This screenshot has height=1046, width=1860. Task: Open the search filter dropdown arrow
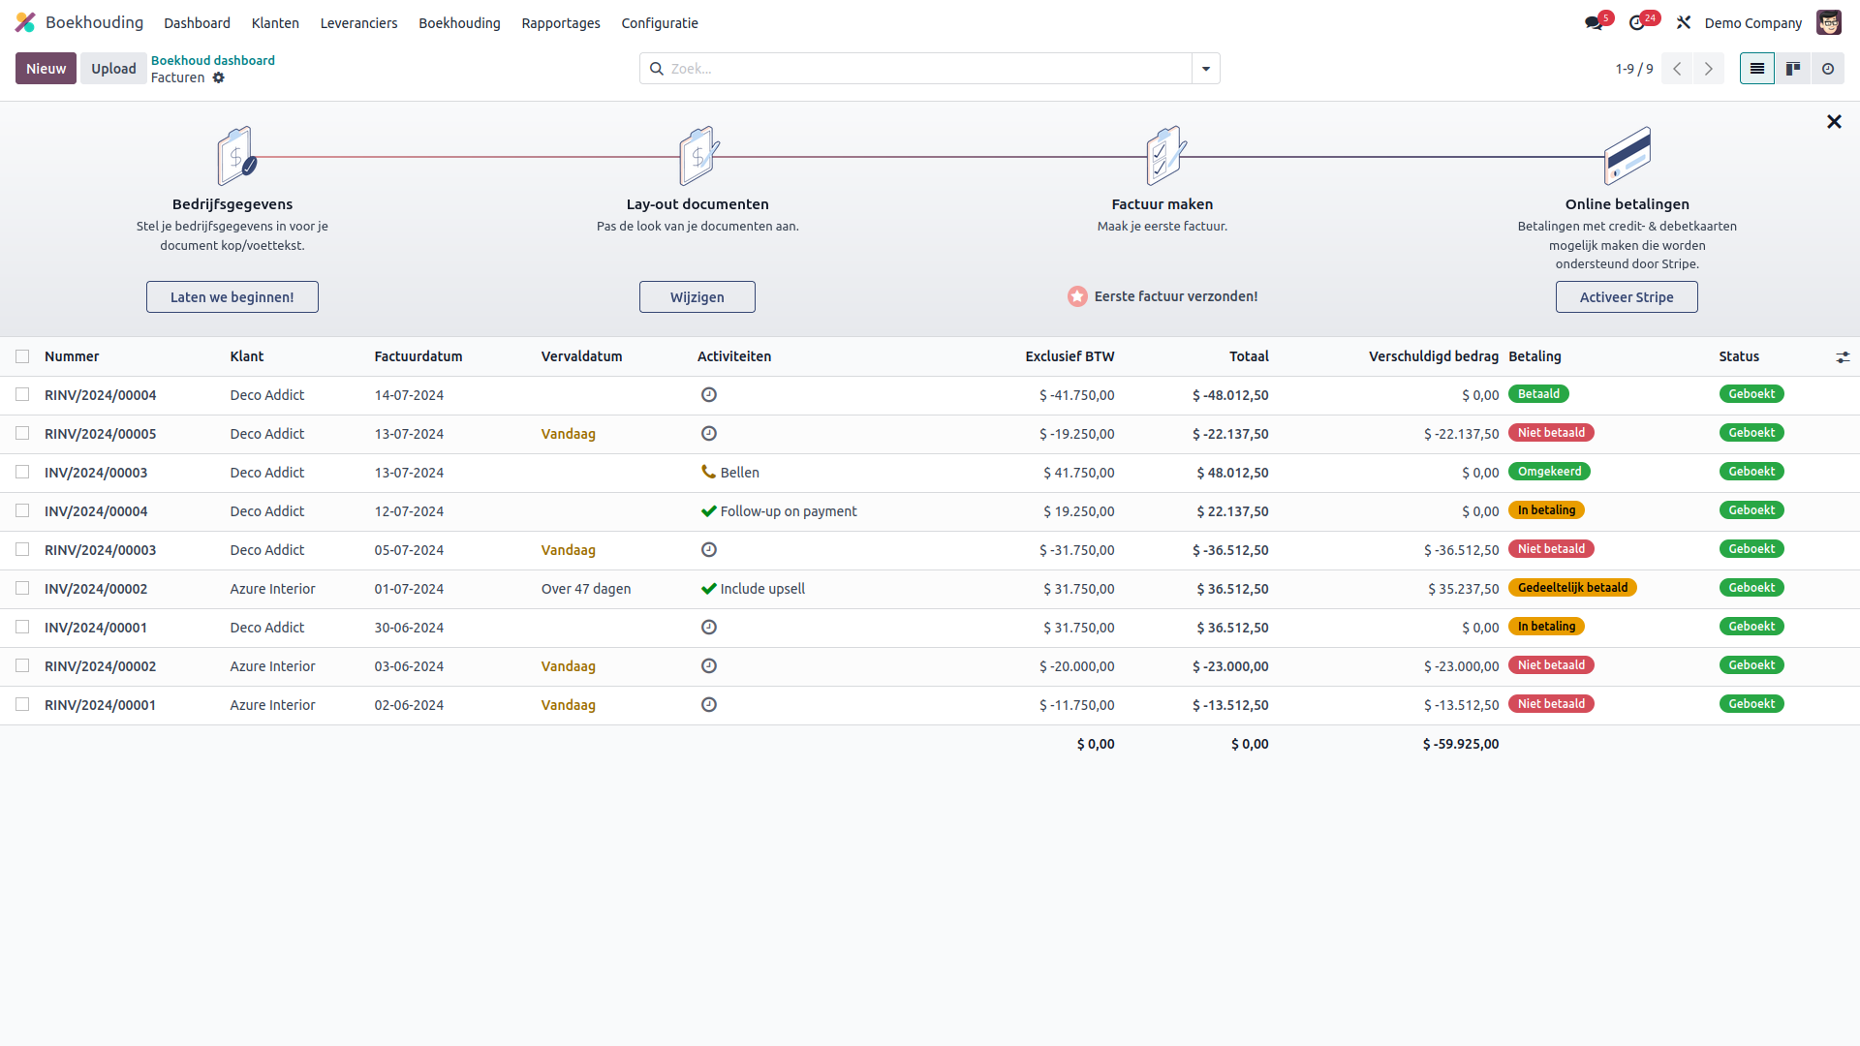click(1204, 68)
